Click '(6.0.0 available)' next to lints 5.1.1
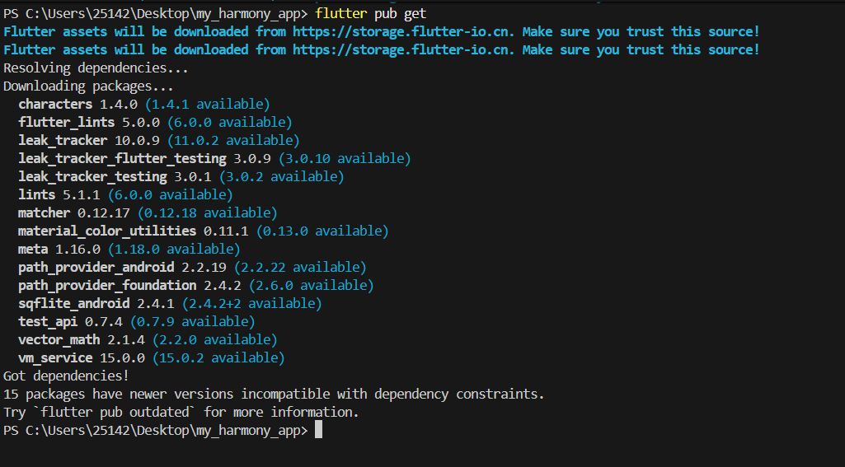This screenshot has height=467, width=845. click(171, 195)
